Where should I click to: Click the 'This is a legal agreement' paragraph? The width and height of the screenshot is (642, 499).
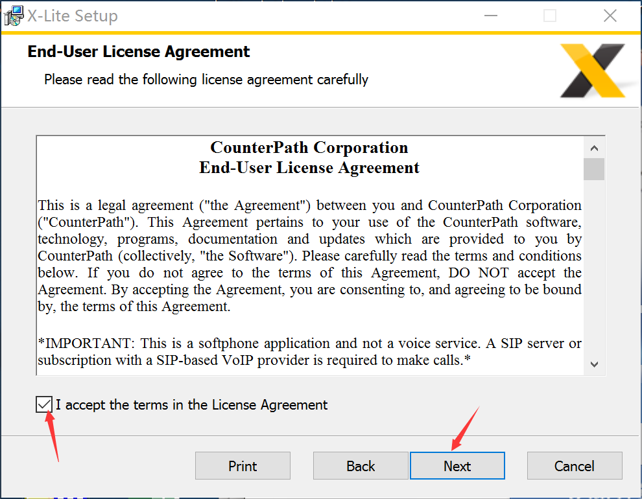click(x=309, y=255)
